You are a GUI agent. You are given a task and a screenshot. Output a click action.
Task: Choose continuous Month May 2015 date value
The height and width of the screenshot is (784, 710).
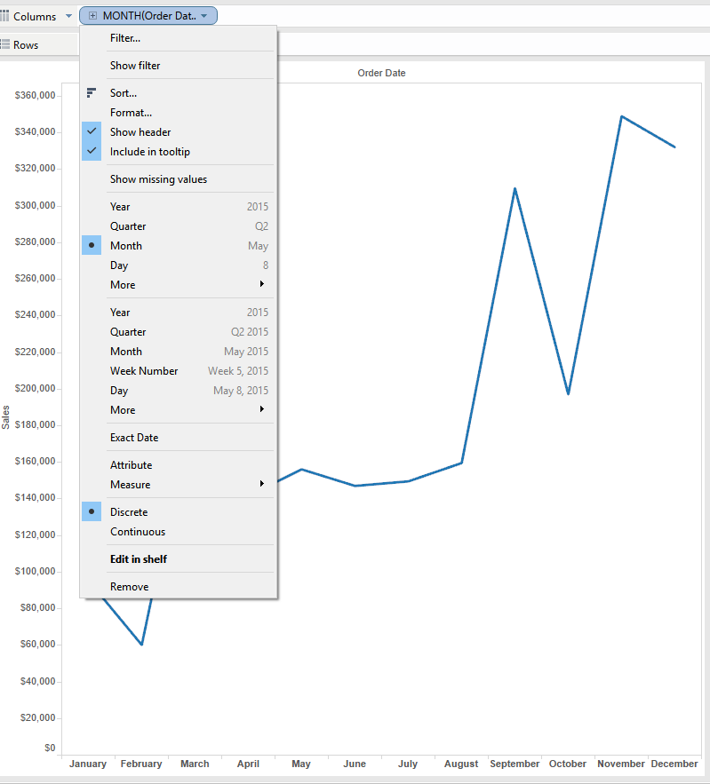pos(178,351)
